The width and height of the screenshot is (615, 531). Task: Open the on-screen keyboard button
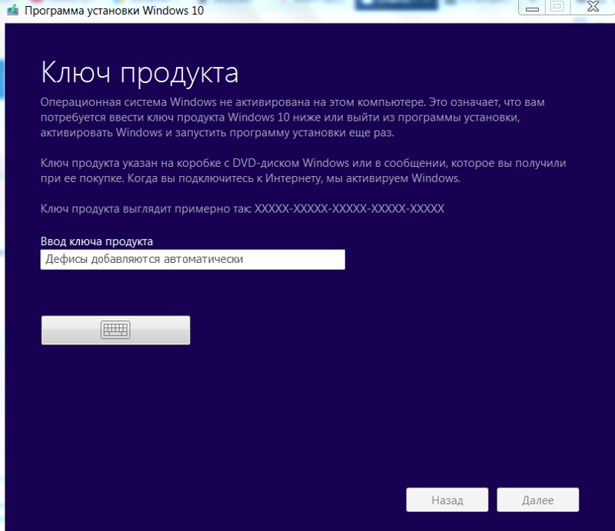coord(116,330)
